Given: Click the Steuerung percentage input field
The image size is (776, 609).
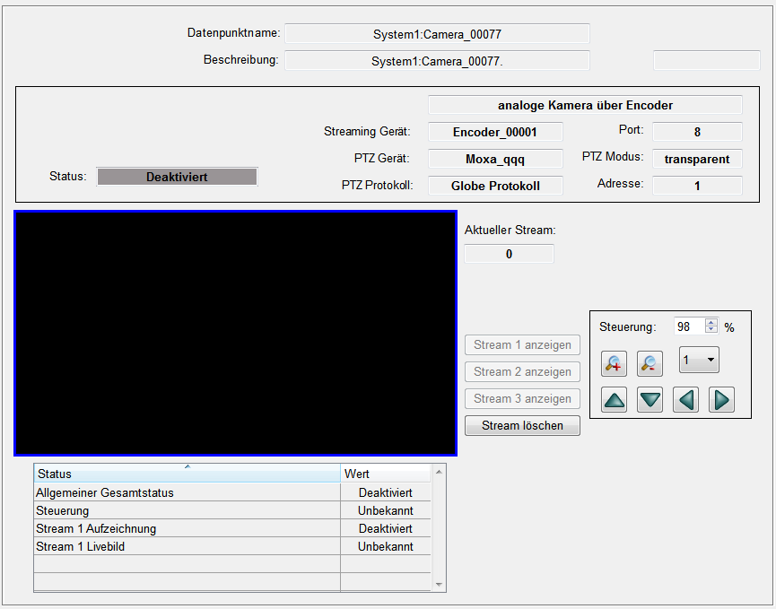Looking at the screenshot, I should [x=689, y=326].
